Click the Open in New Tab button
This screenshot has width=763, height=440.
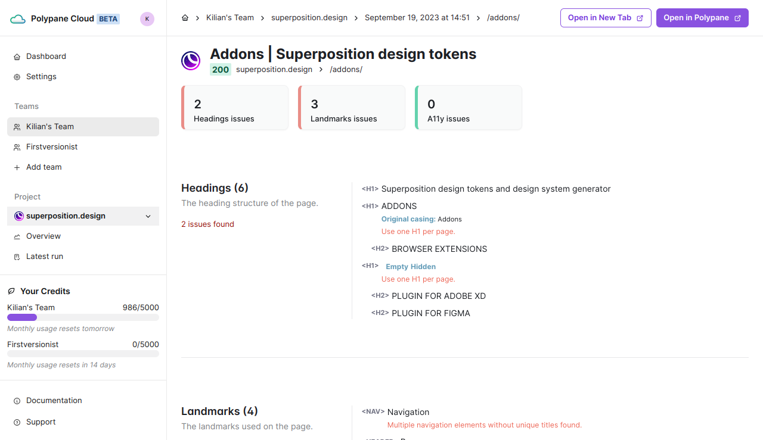[606, 18]
